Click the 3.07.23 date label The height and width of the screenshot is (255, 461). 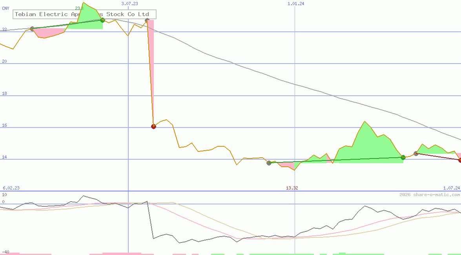(x=129, y=4)
